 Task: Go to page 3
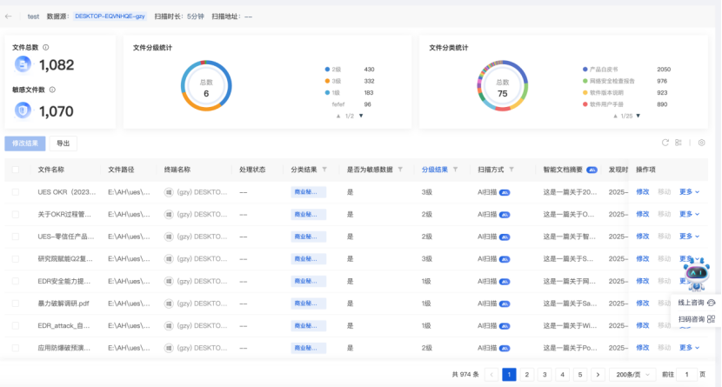545,375
